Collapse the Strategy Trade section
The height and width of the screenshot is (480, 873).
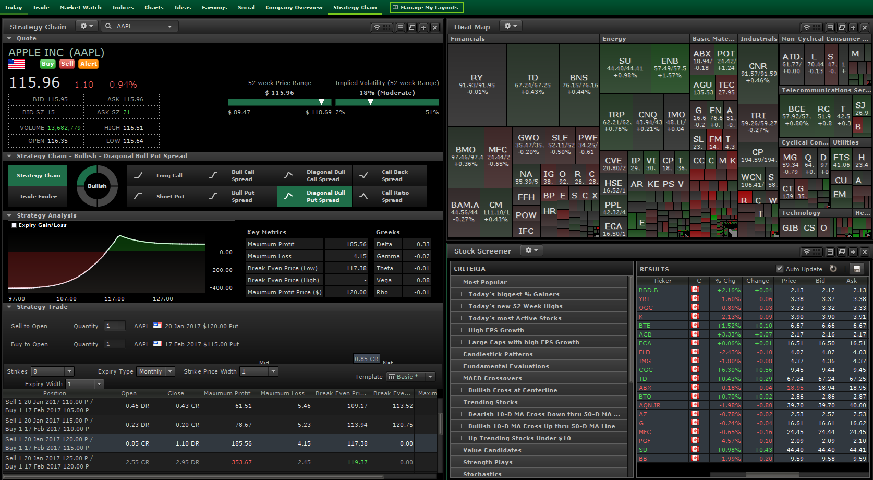[x=9, y=307]
